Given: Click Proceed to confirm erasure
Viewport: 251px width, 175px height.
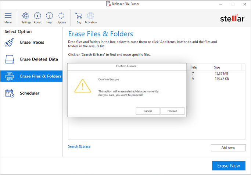Looking at the screenshot, I should pos(172,111).
